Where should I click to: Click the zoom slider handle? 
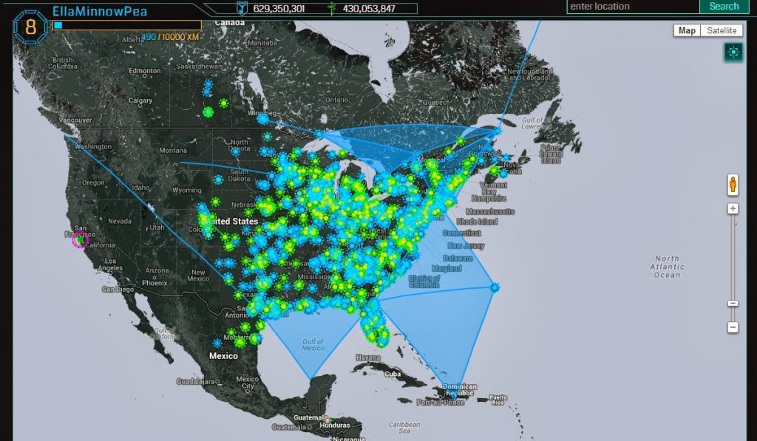coord(733,303)
